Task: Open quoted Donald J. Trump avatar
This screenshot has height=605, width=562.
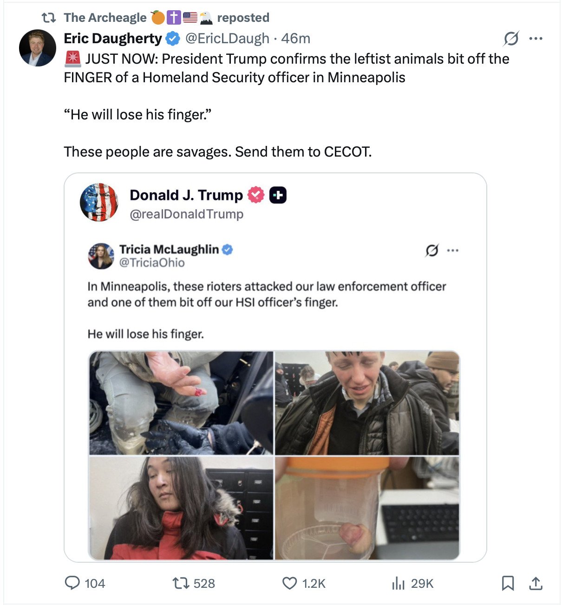Action: pos(99,202)
